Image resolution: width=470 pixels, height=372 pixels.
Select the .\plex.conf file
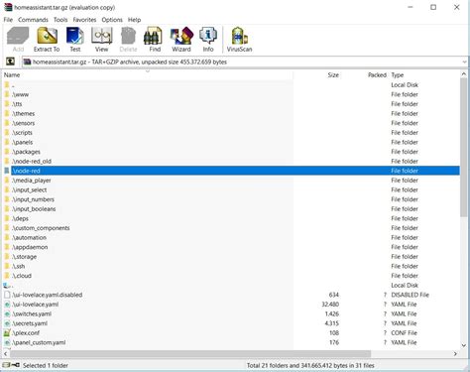coord(26,333)
